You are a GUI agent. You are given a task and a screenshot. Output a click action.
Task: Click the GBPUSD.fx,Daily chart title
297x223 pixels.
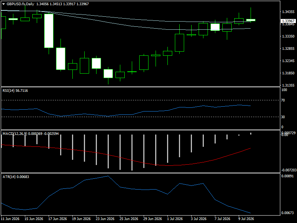20,4
